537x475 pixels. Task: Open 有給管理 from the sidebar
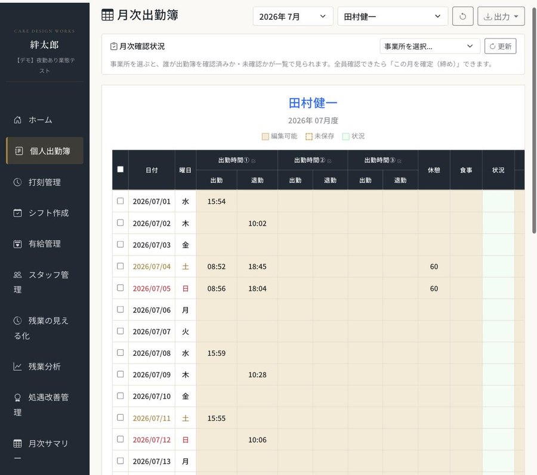point(45,244)
